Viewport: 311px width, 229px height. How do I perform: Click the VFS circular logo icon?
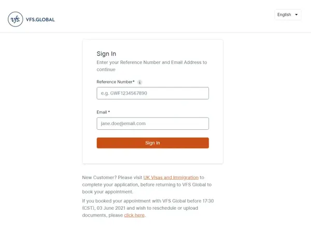pyautogui.click(x=16, y=19)
